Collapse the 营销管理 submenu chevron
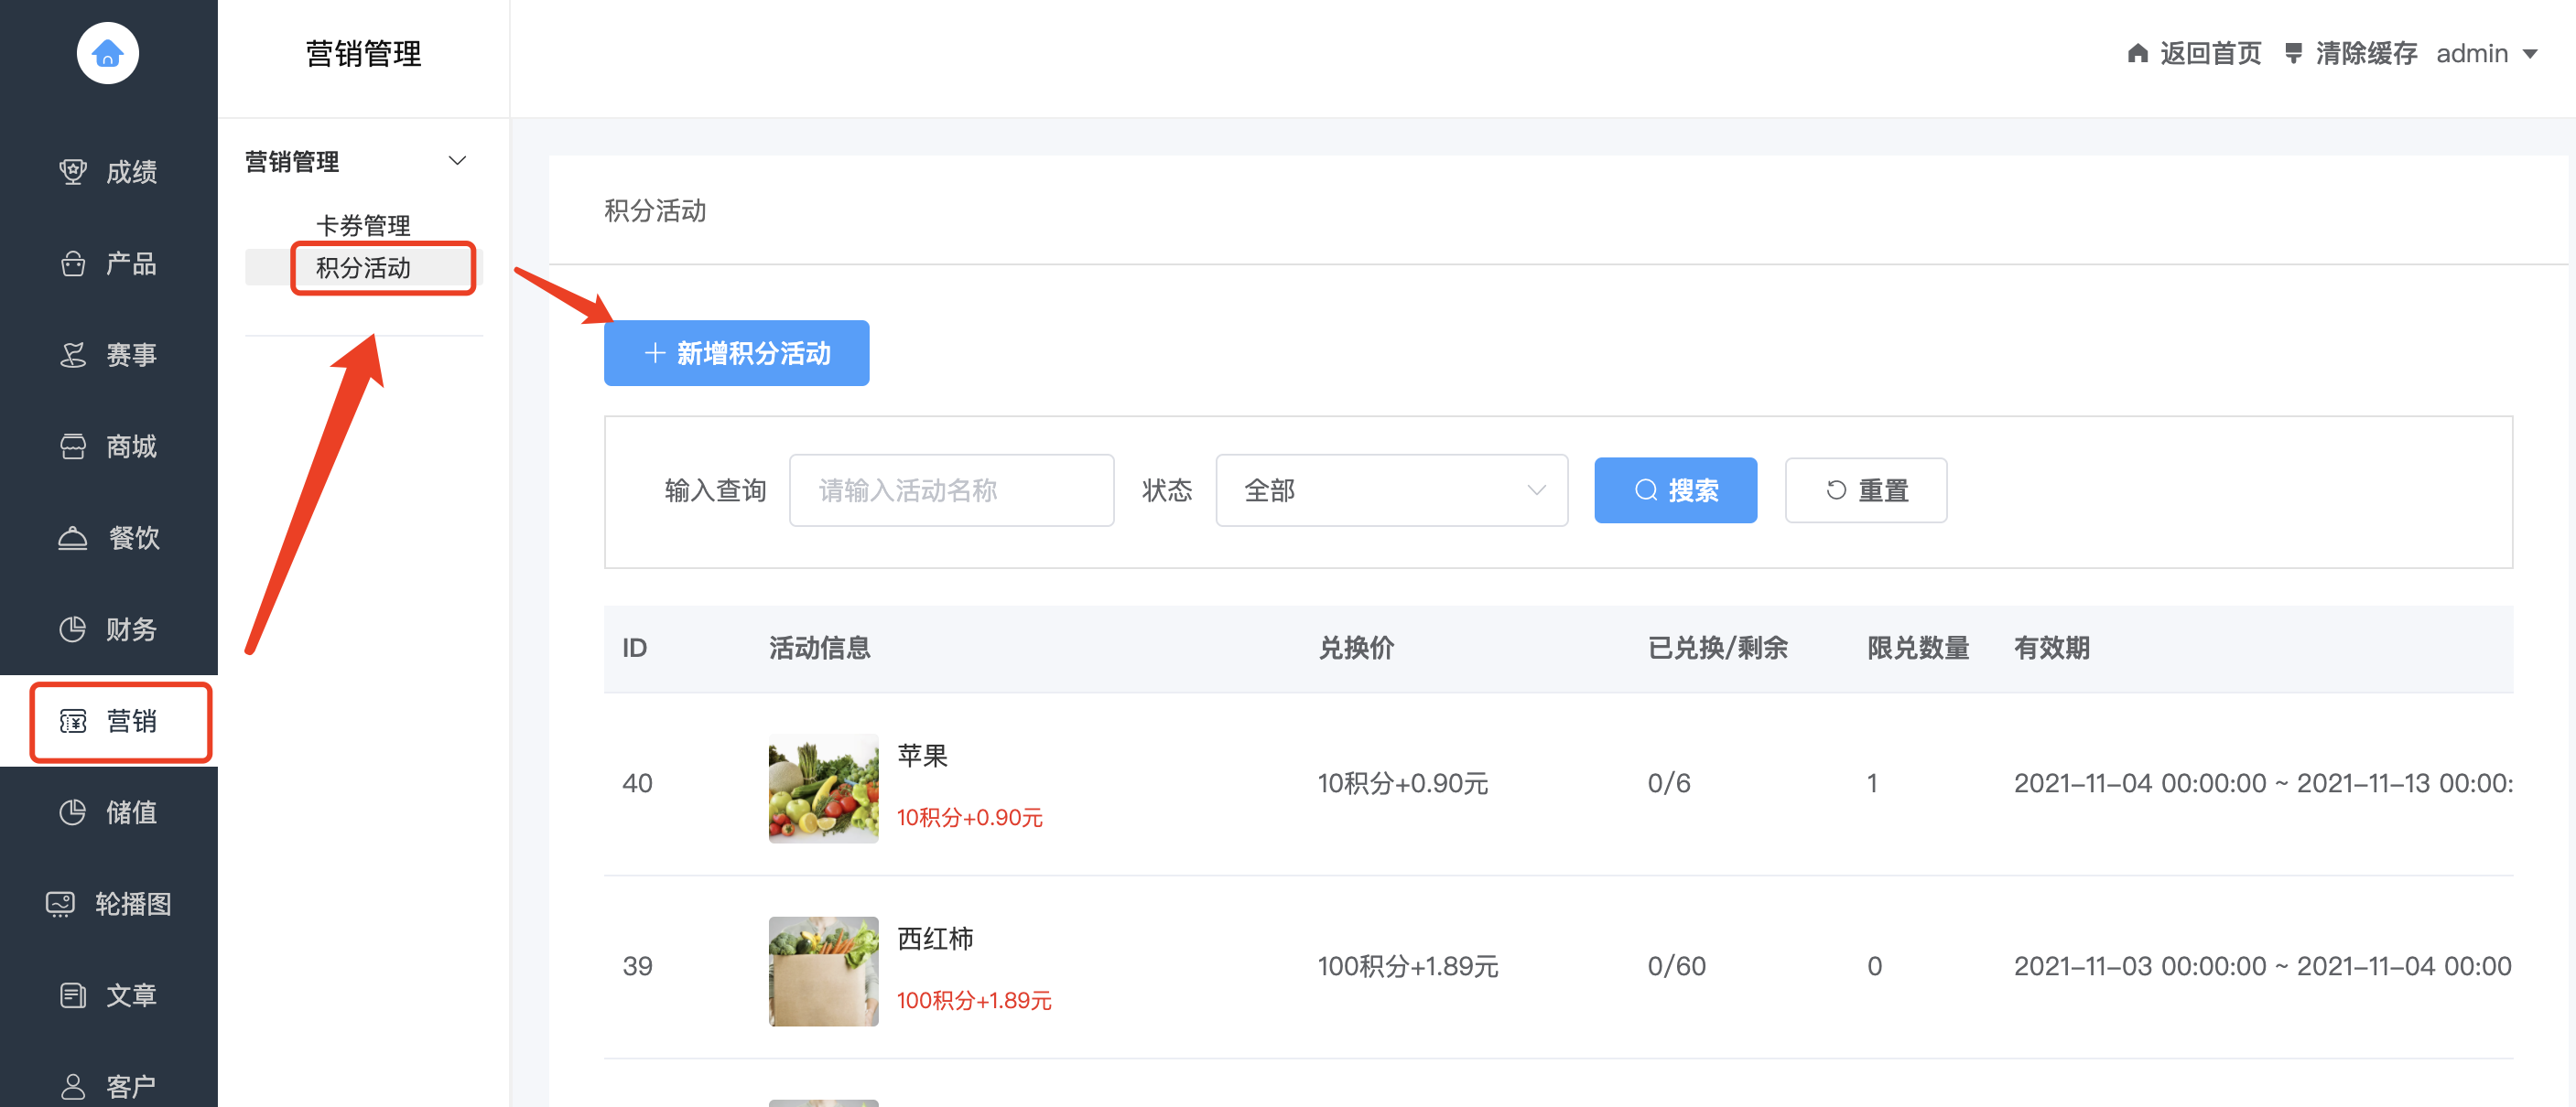This screenshot has height=1107, width=2576. click(457, 161)
